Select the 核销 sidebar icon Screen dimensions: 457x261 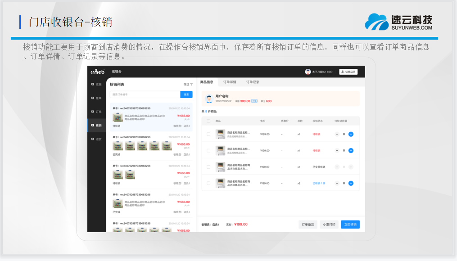tap(93, 126)
